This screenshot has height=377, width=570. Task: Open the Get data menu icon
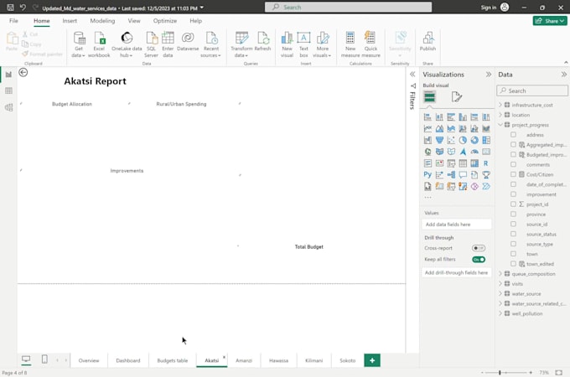coord(79,44)
